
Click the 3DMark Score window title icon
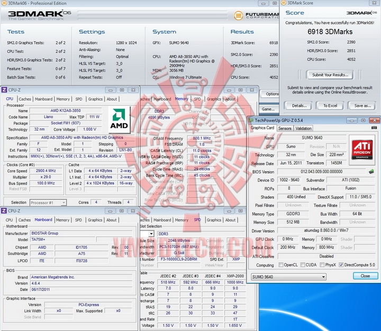[x=283, y=3]
